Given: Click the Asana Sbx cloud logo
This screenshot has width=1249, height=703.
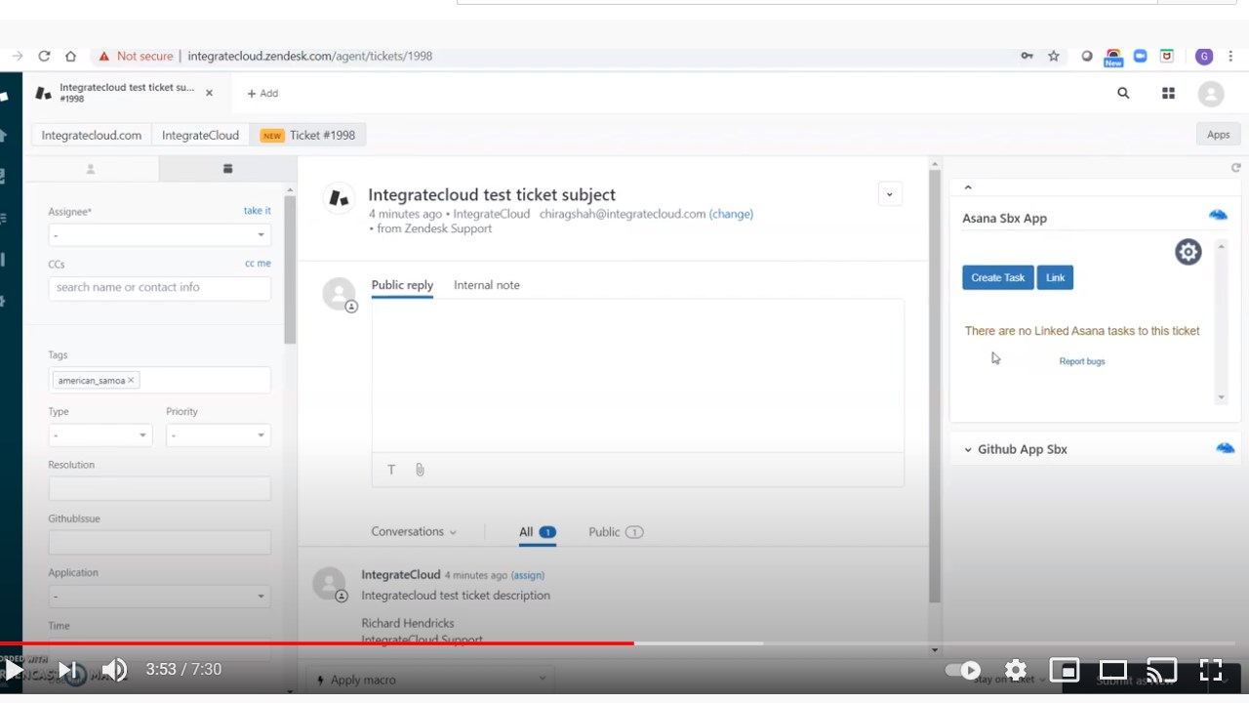Looking at the screenshot, I should point(1218,215).
